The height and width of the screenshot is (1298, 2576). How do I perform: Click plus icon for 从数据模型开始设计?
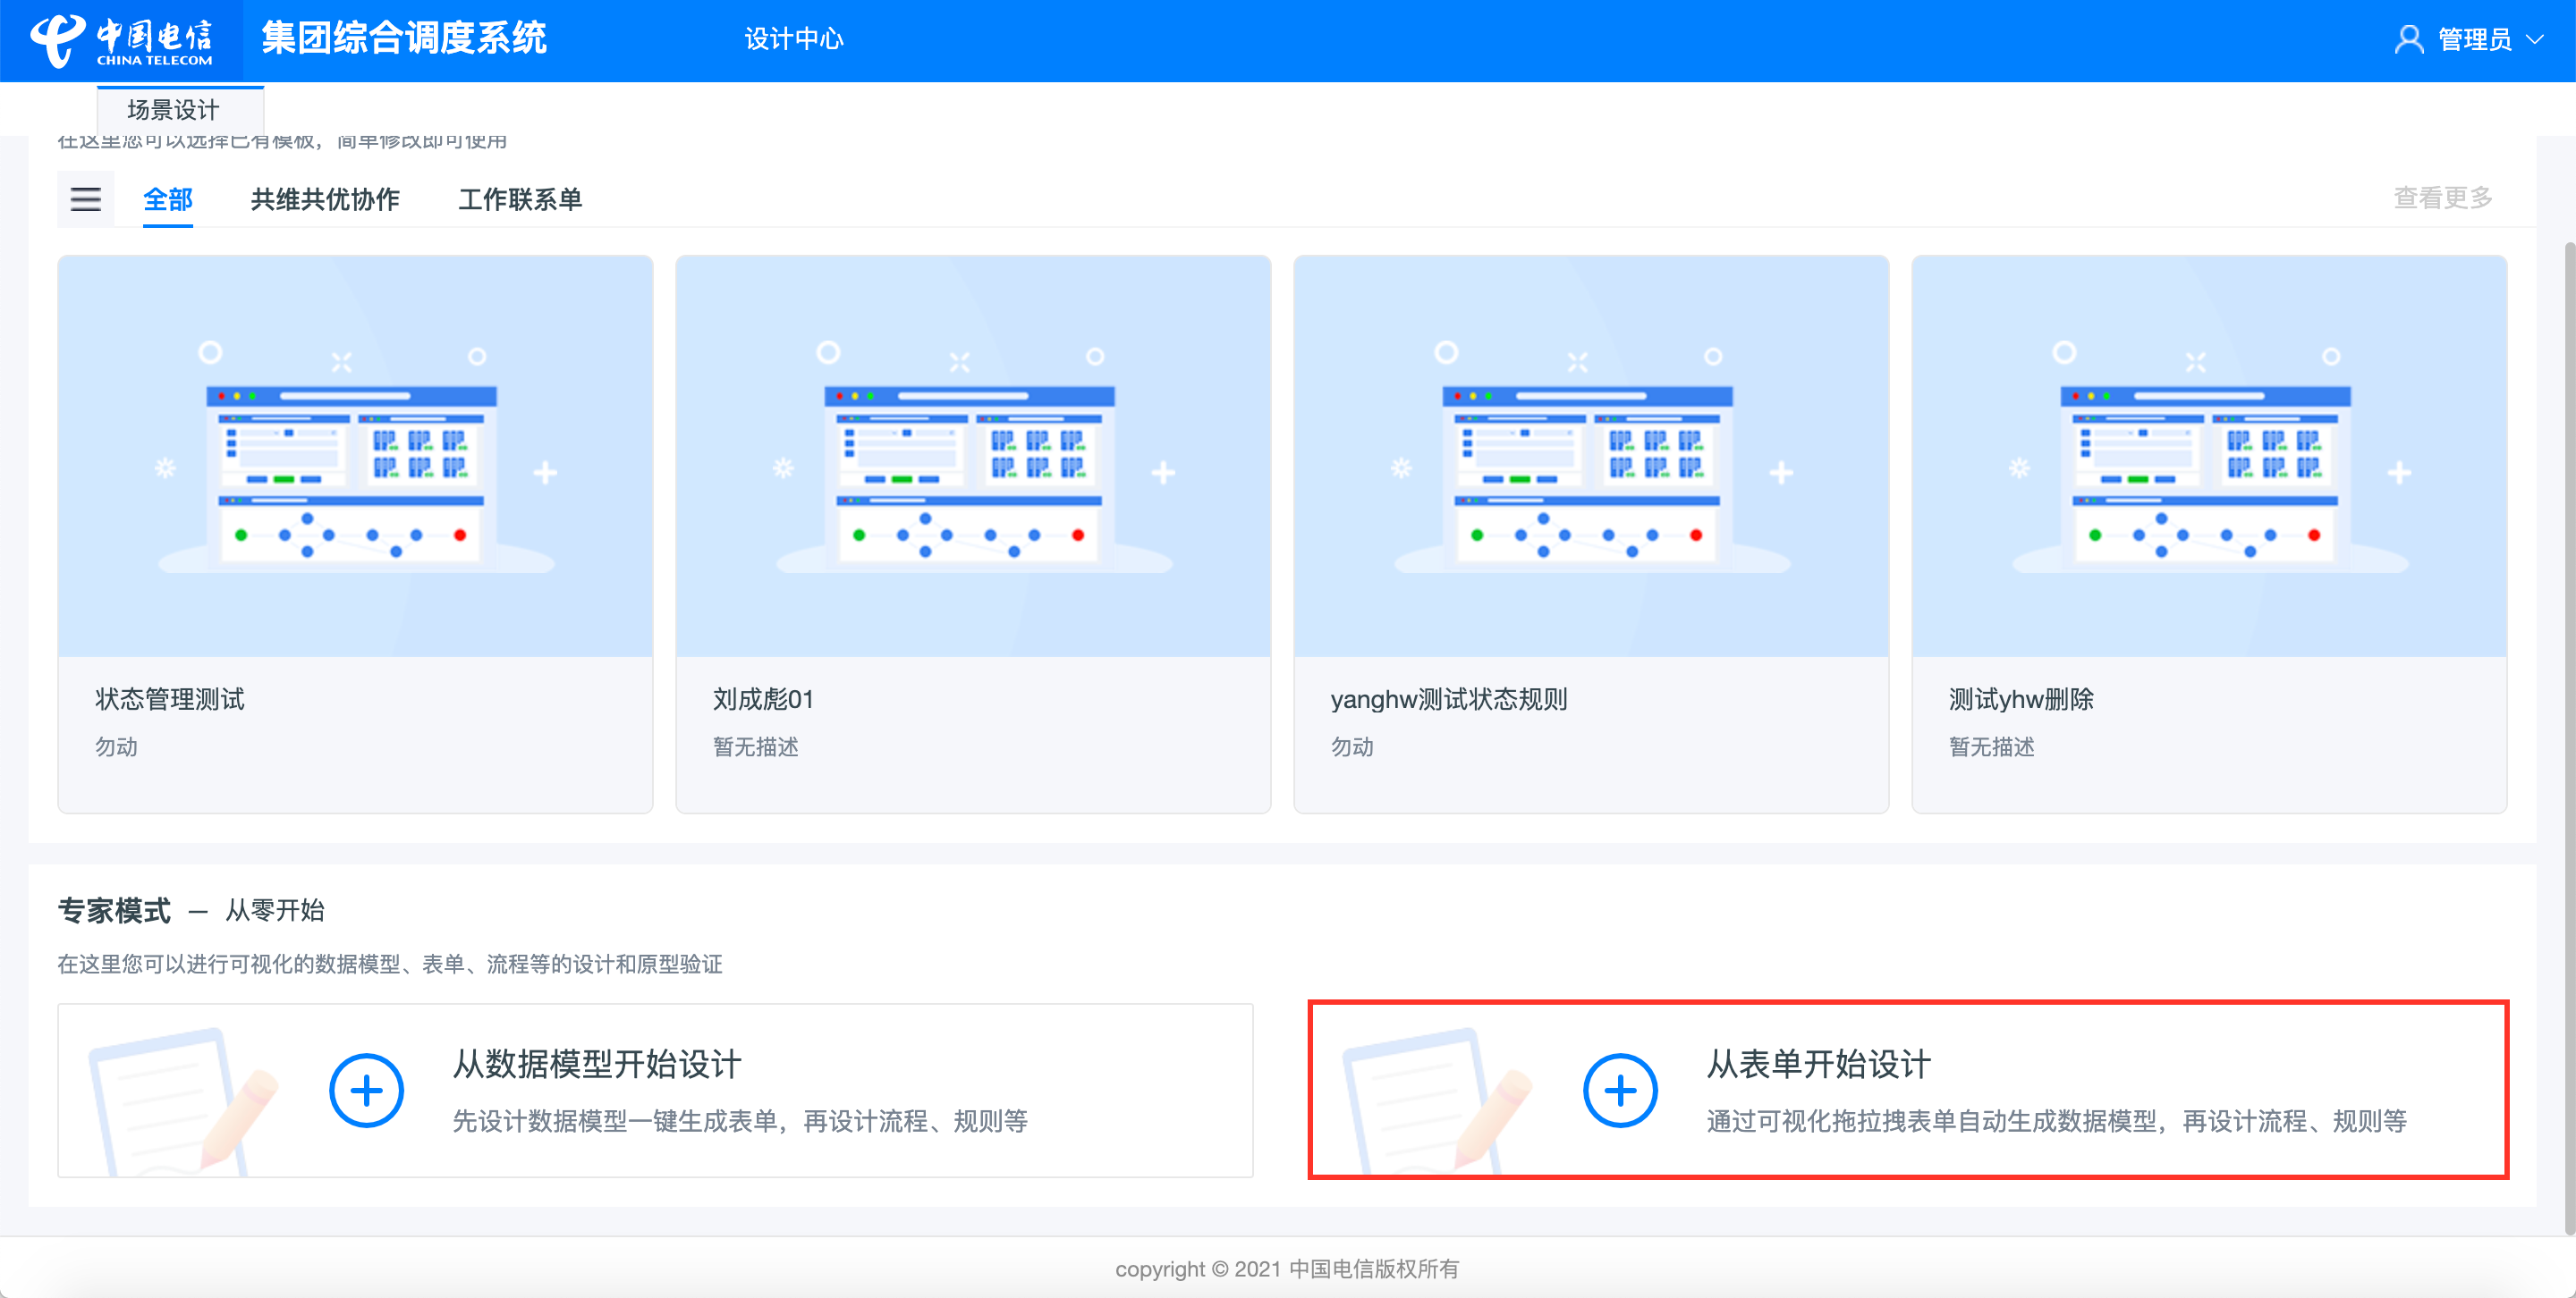click(x=366, y=1091)
